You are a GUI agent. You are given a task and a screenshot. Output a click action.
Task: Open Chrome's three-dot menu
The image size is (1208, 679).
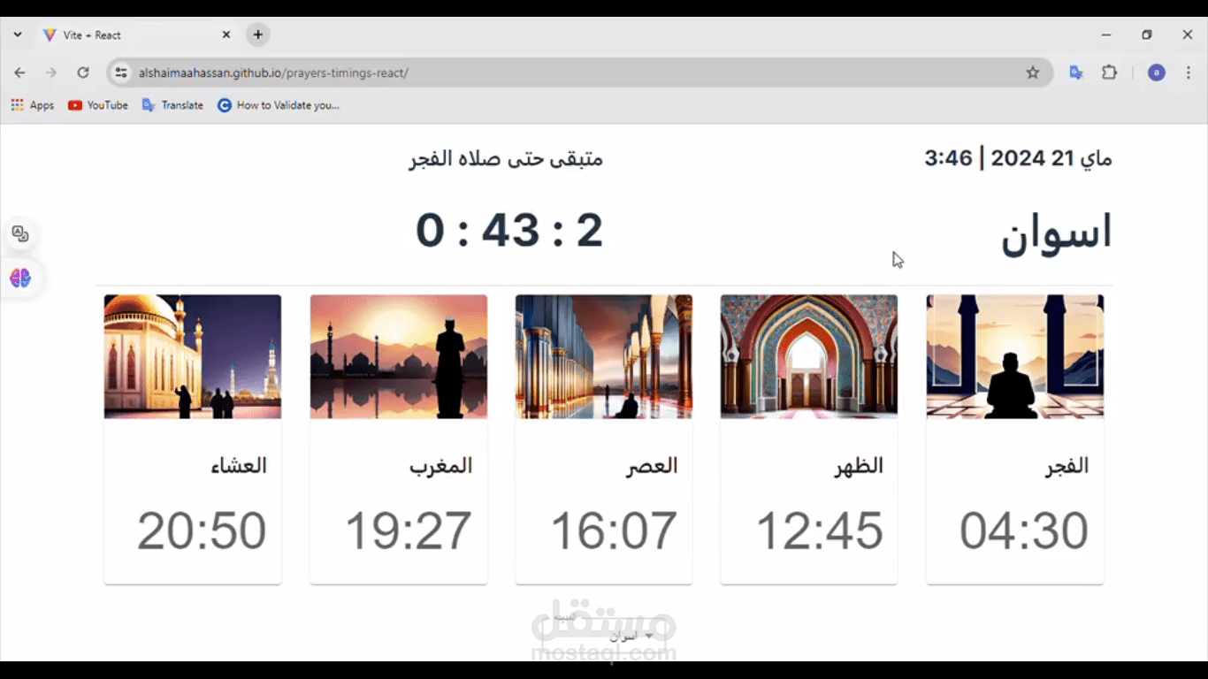click(x=1189, y=72)
